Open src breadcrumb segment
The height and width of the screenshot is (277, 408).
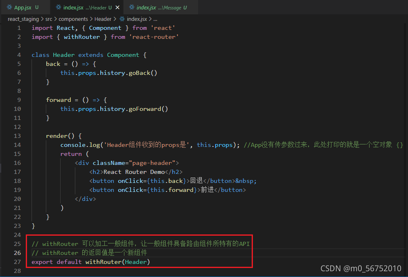[49, 19]
